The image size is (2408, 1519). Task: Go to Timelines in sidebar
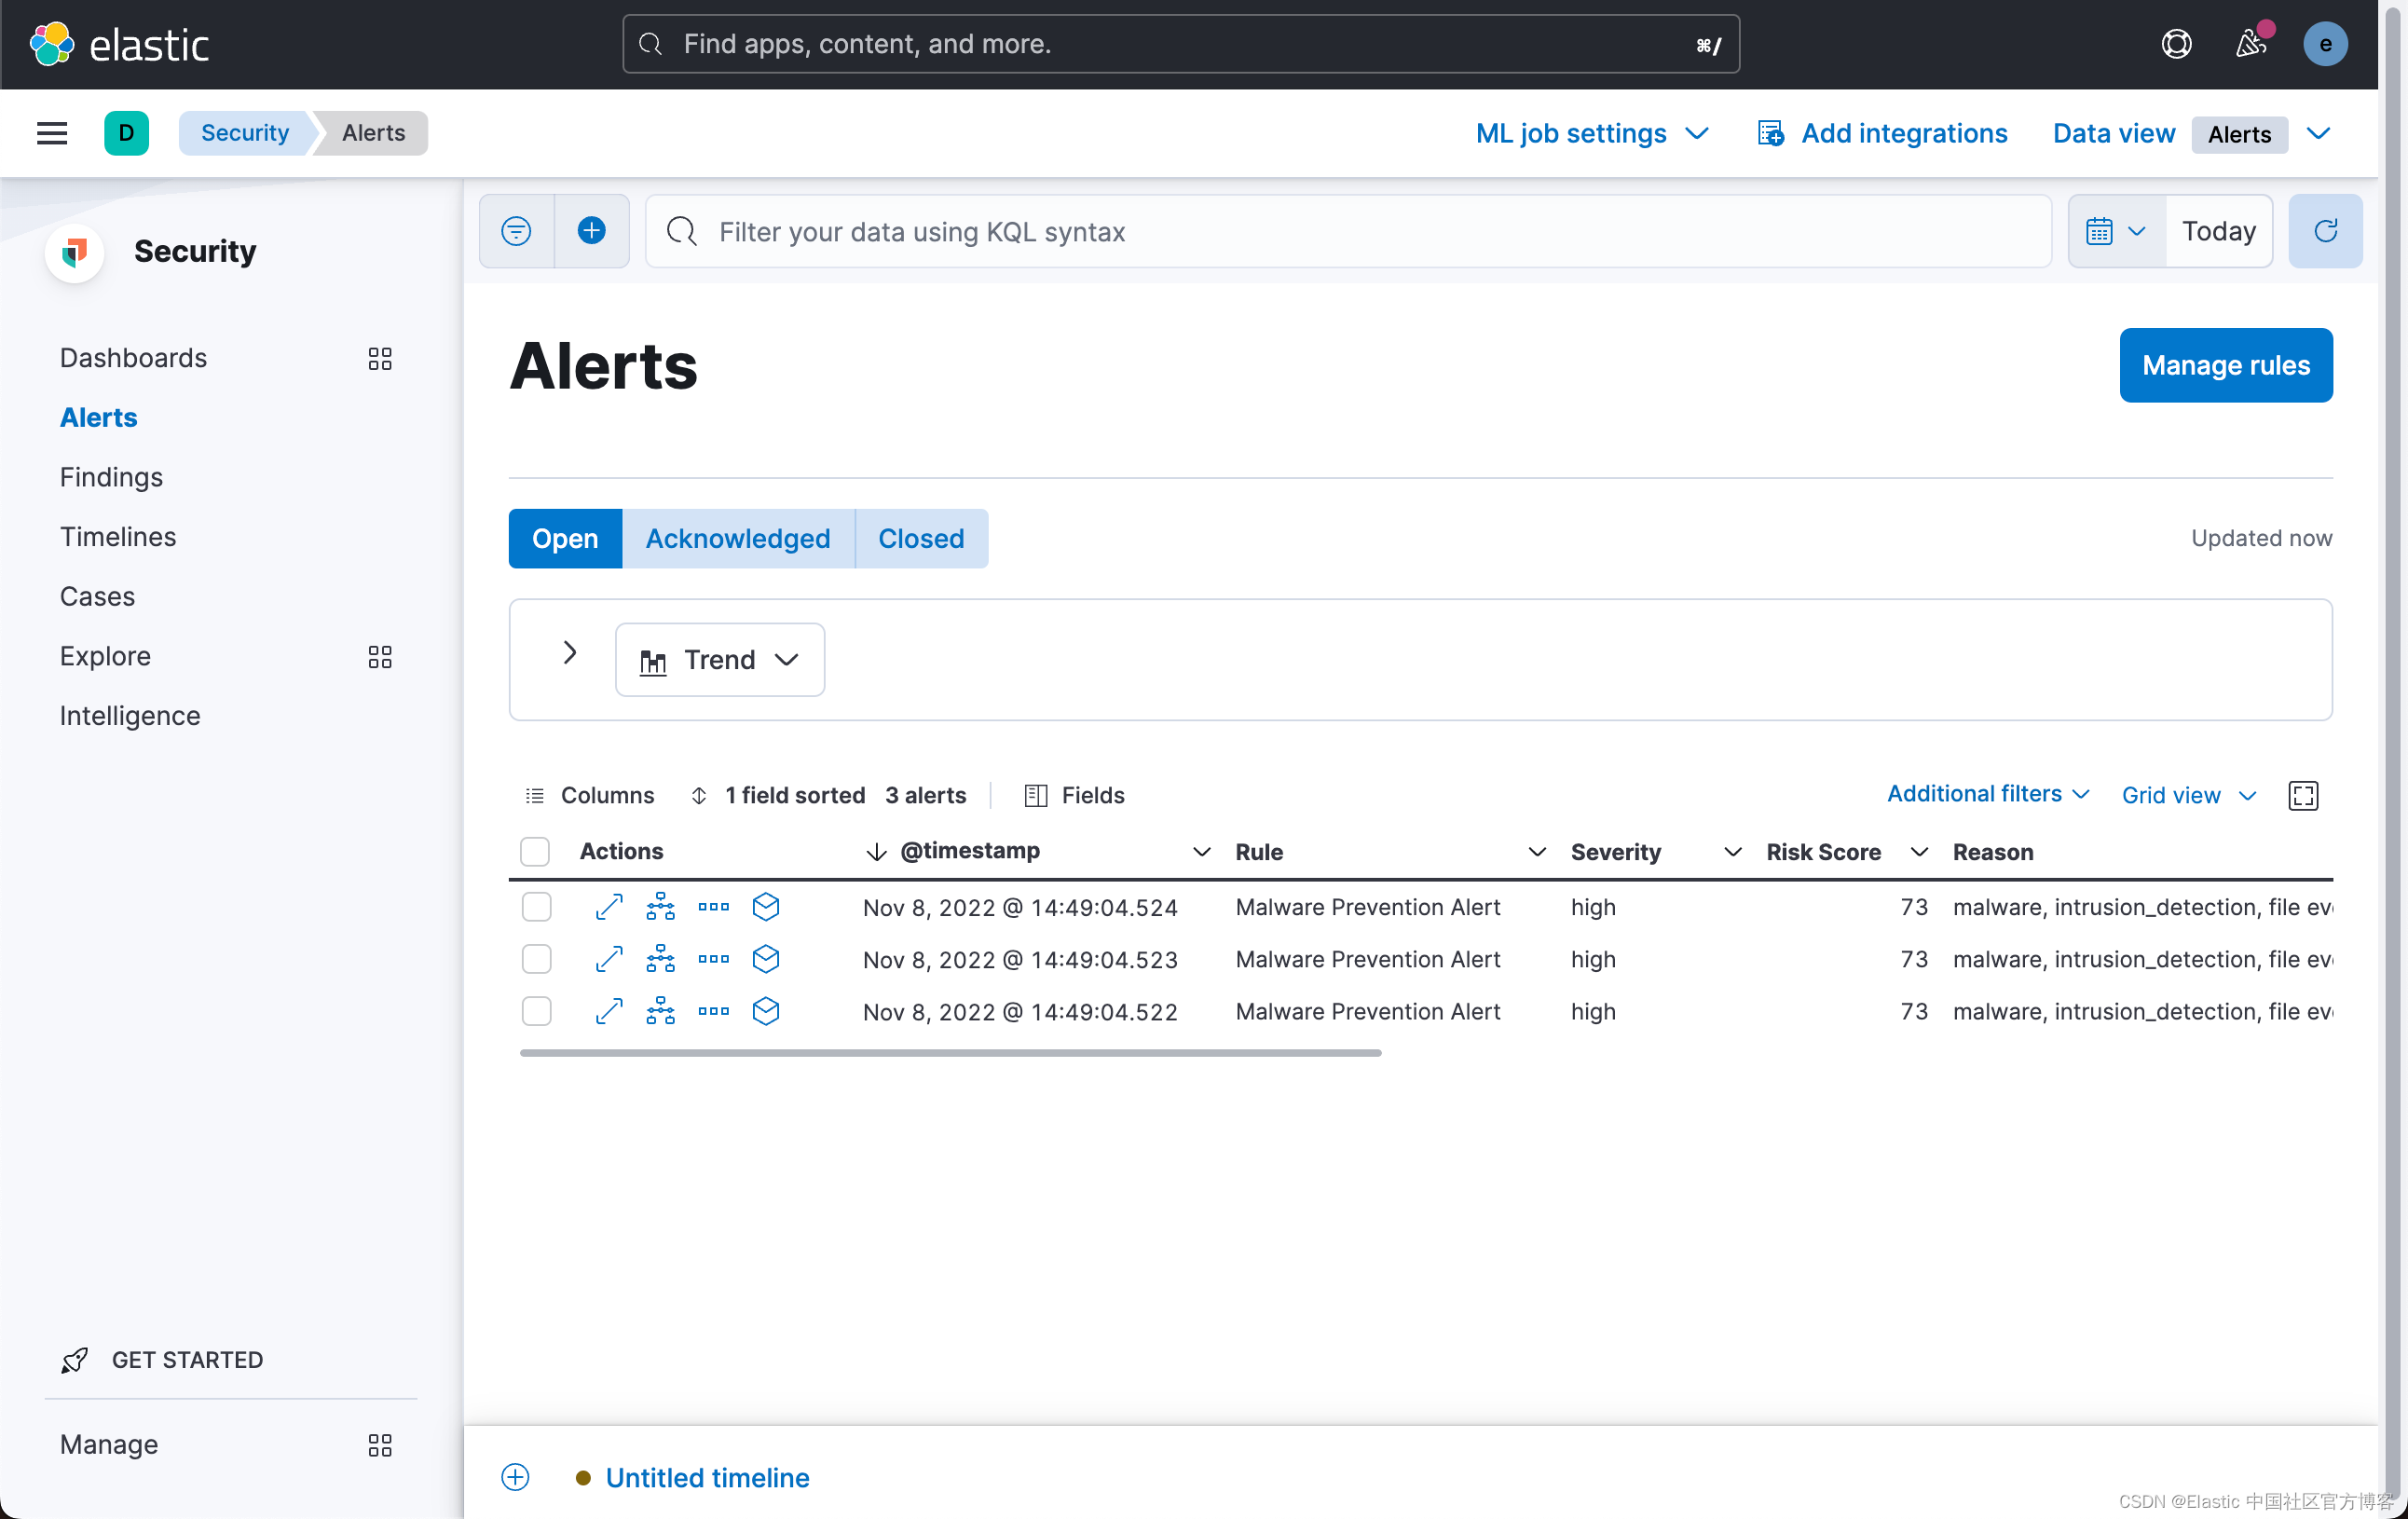(x=118, y=537)
